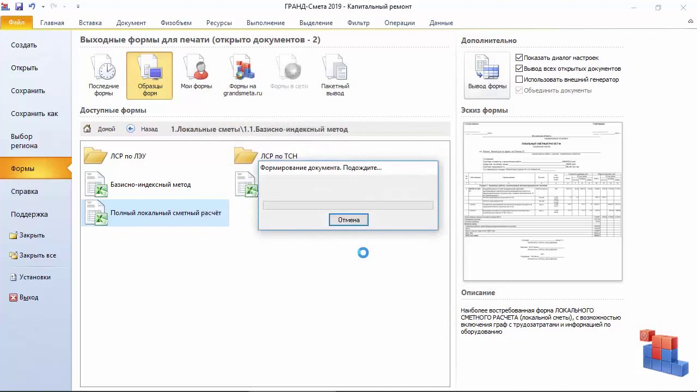Switch to the Главная tab
Viewport: 697px width, 392px height.
click(x=52, y=23)
